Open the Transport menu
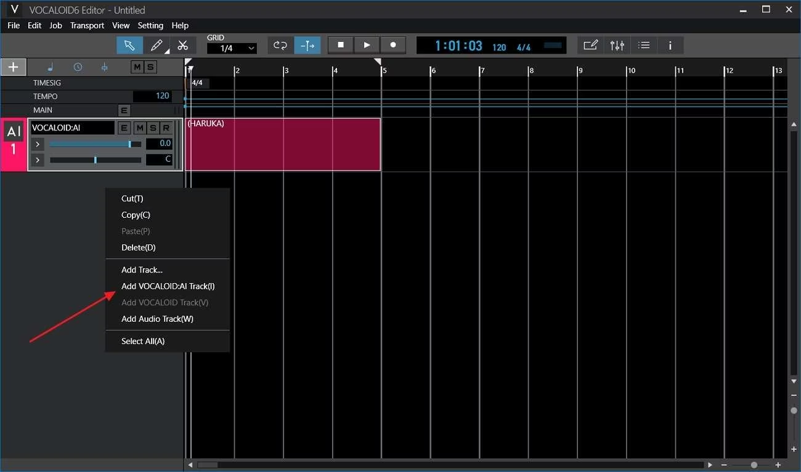 coord(87,25)
